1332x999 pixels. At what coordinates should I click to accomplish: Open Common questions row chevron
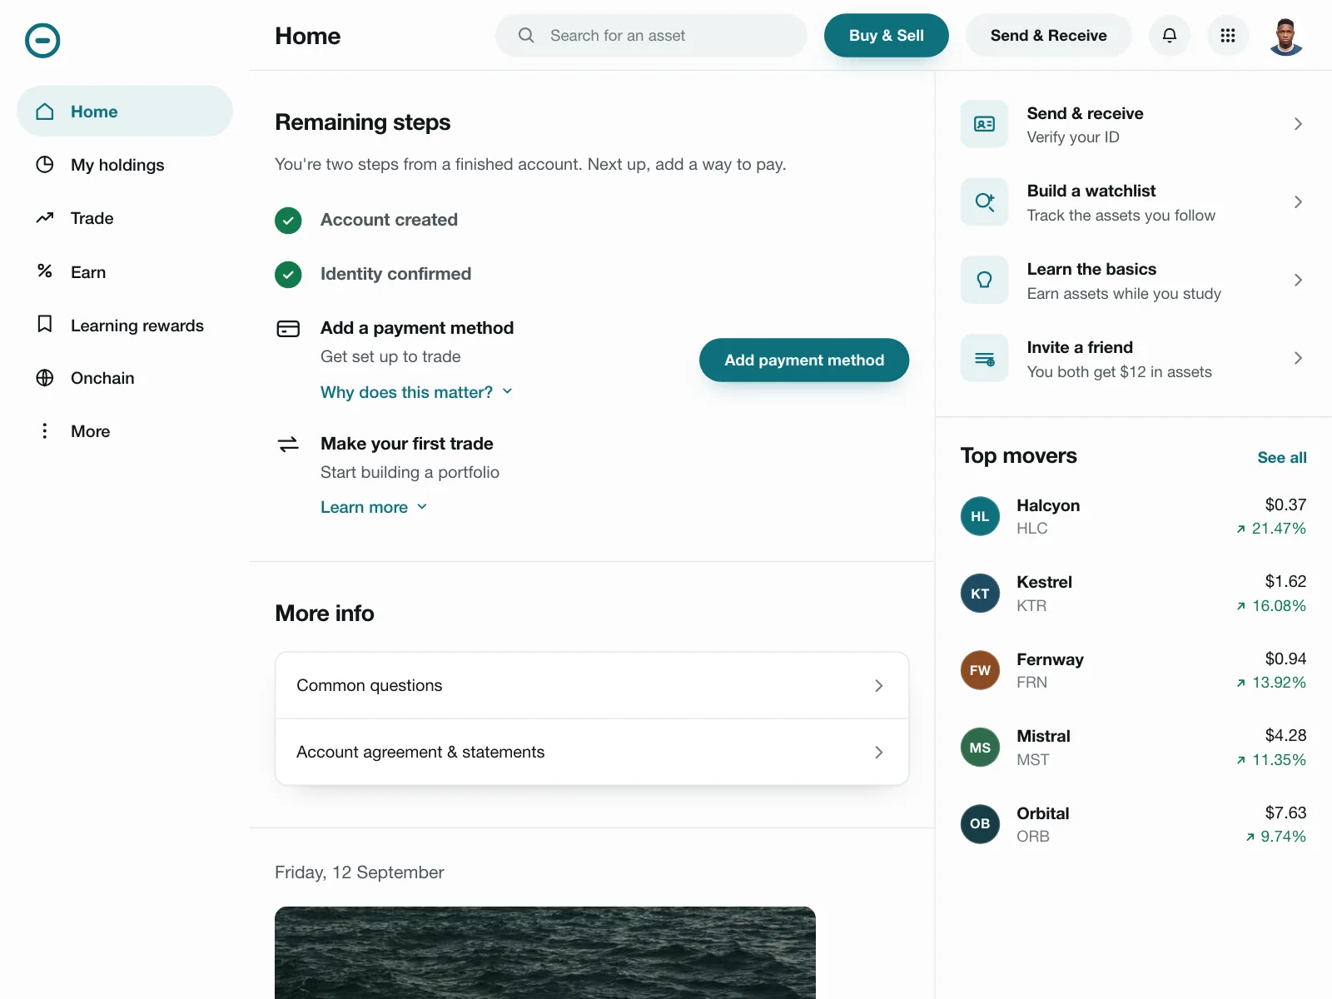pyautogui.click(x=878, y=685)
